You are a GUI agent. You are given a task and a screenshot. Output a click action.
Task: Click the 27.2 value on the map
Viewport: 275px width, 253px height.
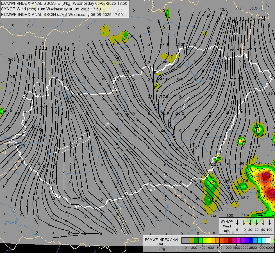[x=238, y=9]
